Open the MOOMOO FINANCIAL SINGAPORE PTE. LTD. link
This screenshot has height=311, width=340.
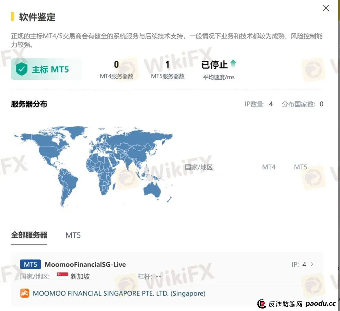click(x=119, y=293)
